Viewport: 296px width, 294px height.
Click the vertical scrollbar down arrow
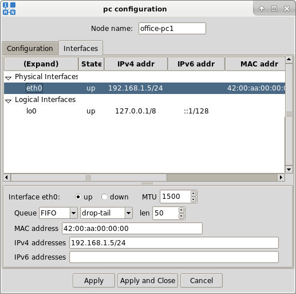coord(289,170)
